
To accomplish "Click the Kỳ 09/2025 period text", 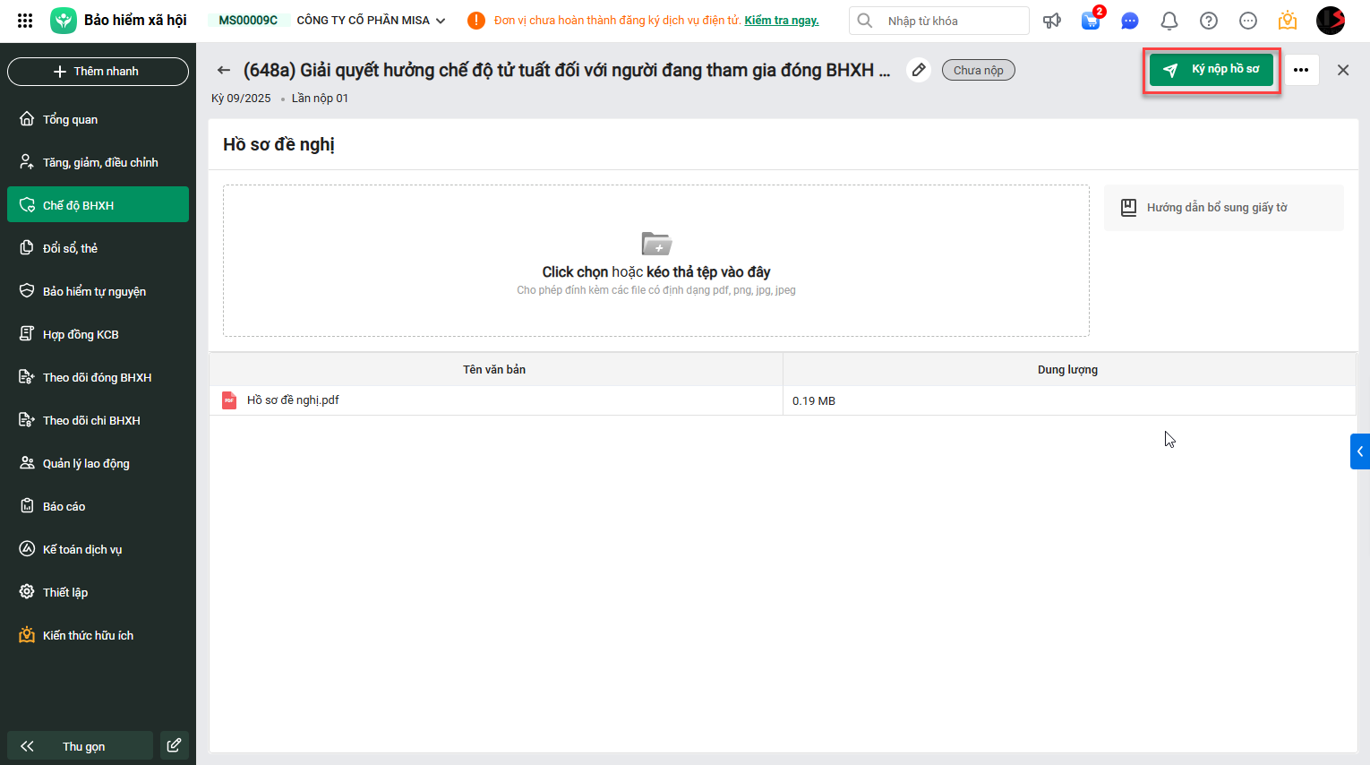I will tap(241, 99).
